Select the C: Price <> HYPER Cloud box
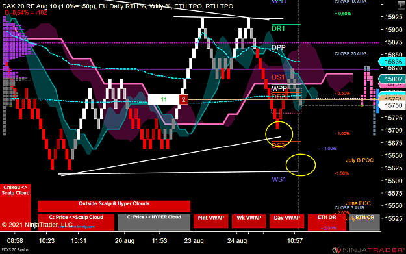 (154, 222)
